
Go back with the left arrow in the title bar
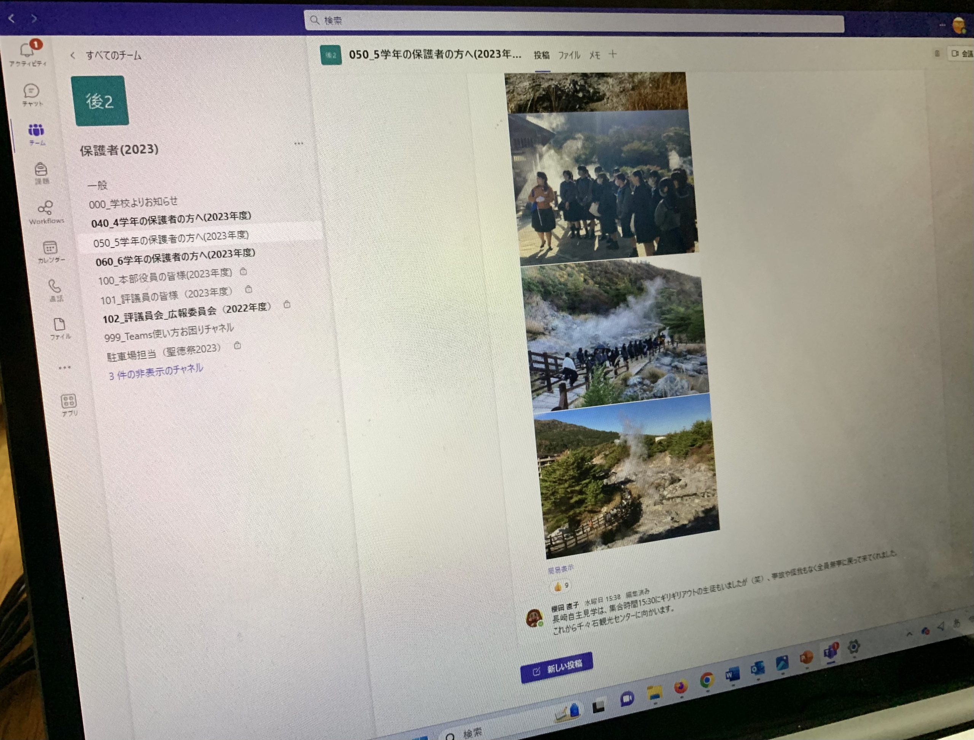[12, 19]
